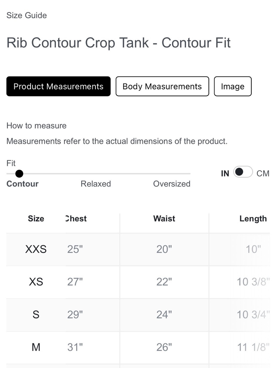Click the M size row
276x368 pixels.
138,347
